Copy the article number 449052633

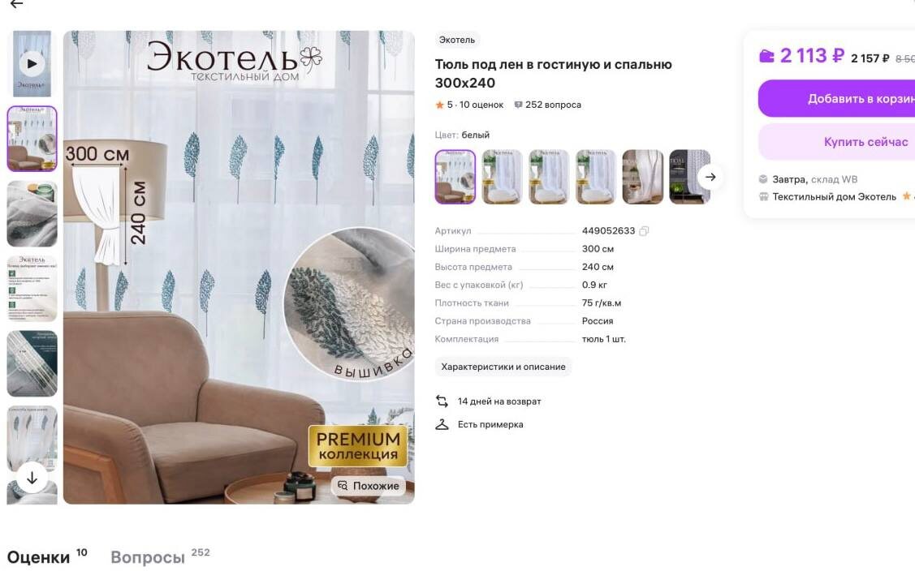(644, 231)
